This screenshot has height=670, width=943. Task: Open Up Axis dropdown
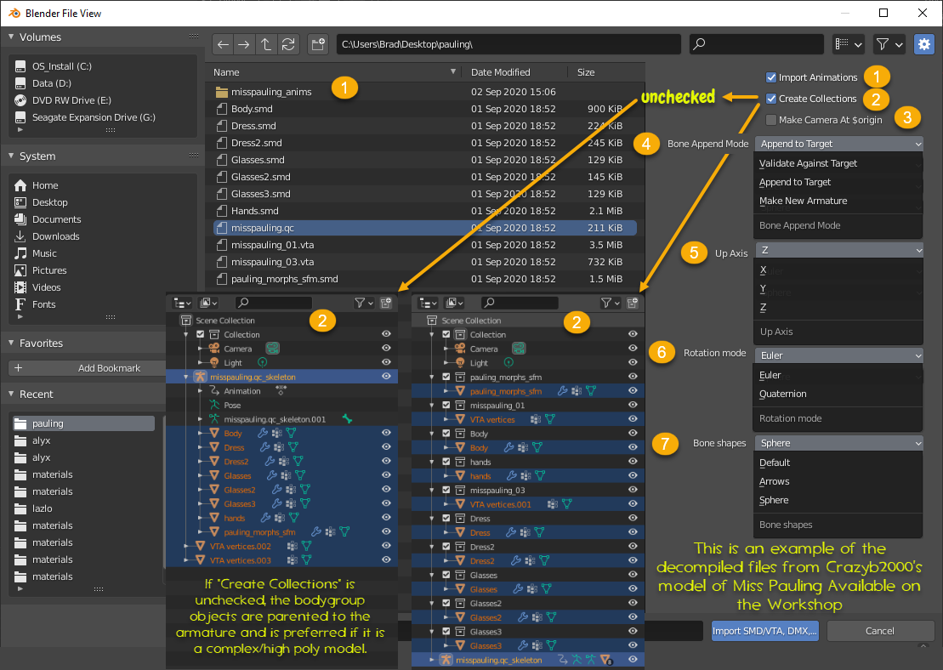coord(839,250)
